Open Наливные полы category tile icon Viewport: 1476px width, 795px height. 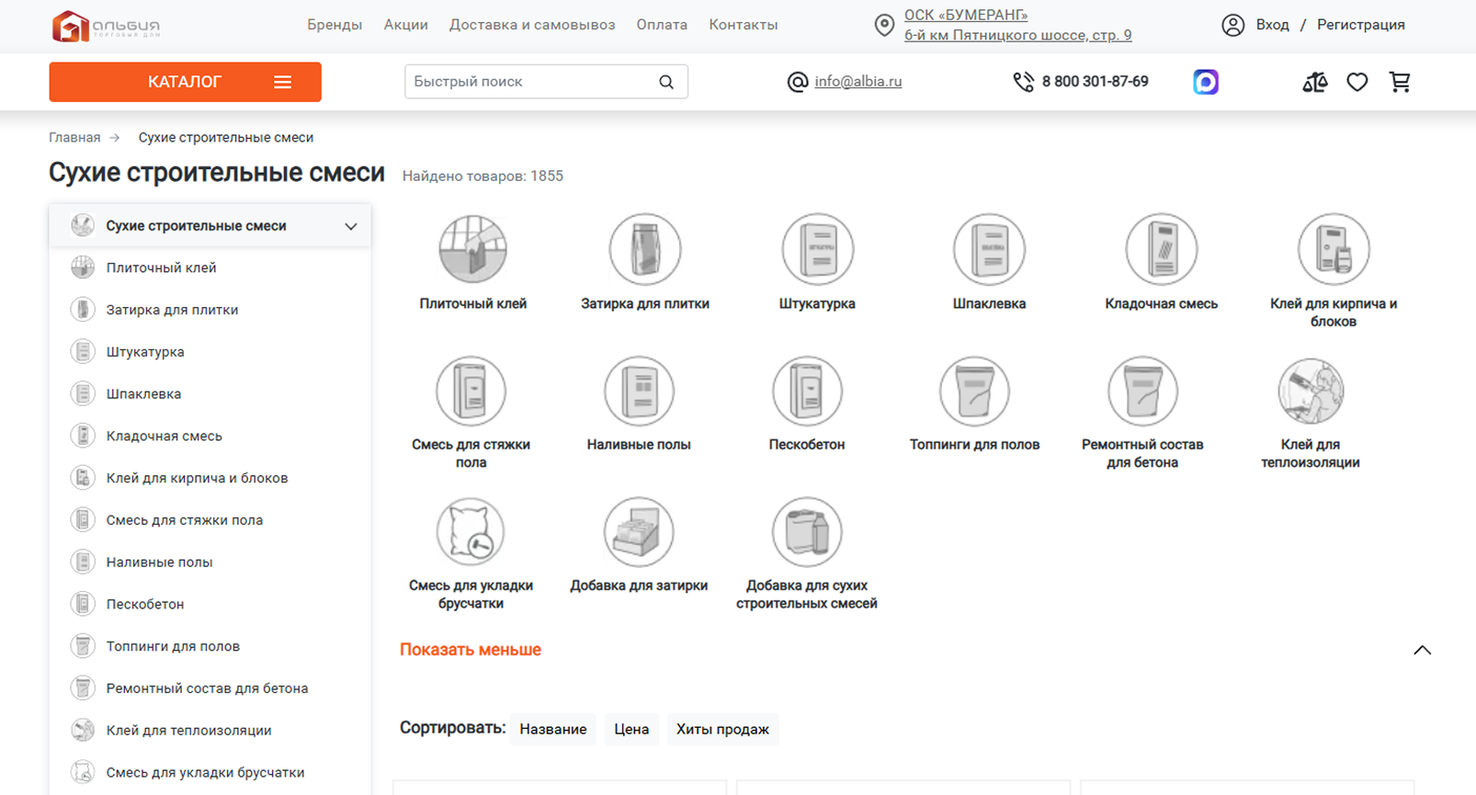tap(639, 391)
